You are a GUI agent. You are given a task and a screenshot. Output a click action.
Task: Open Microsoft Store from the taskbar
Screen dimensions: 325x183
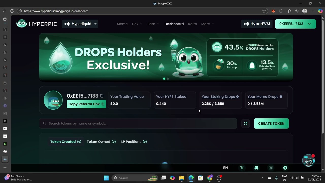point(200,178)
